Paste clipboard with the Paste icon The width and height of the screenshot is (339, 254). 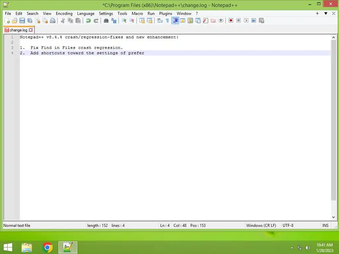tap(78, 21)
